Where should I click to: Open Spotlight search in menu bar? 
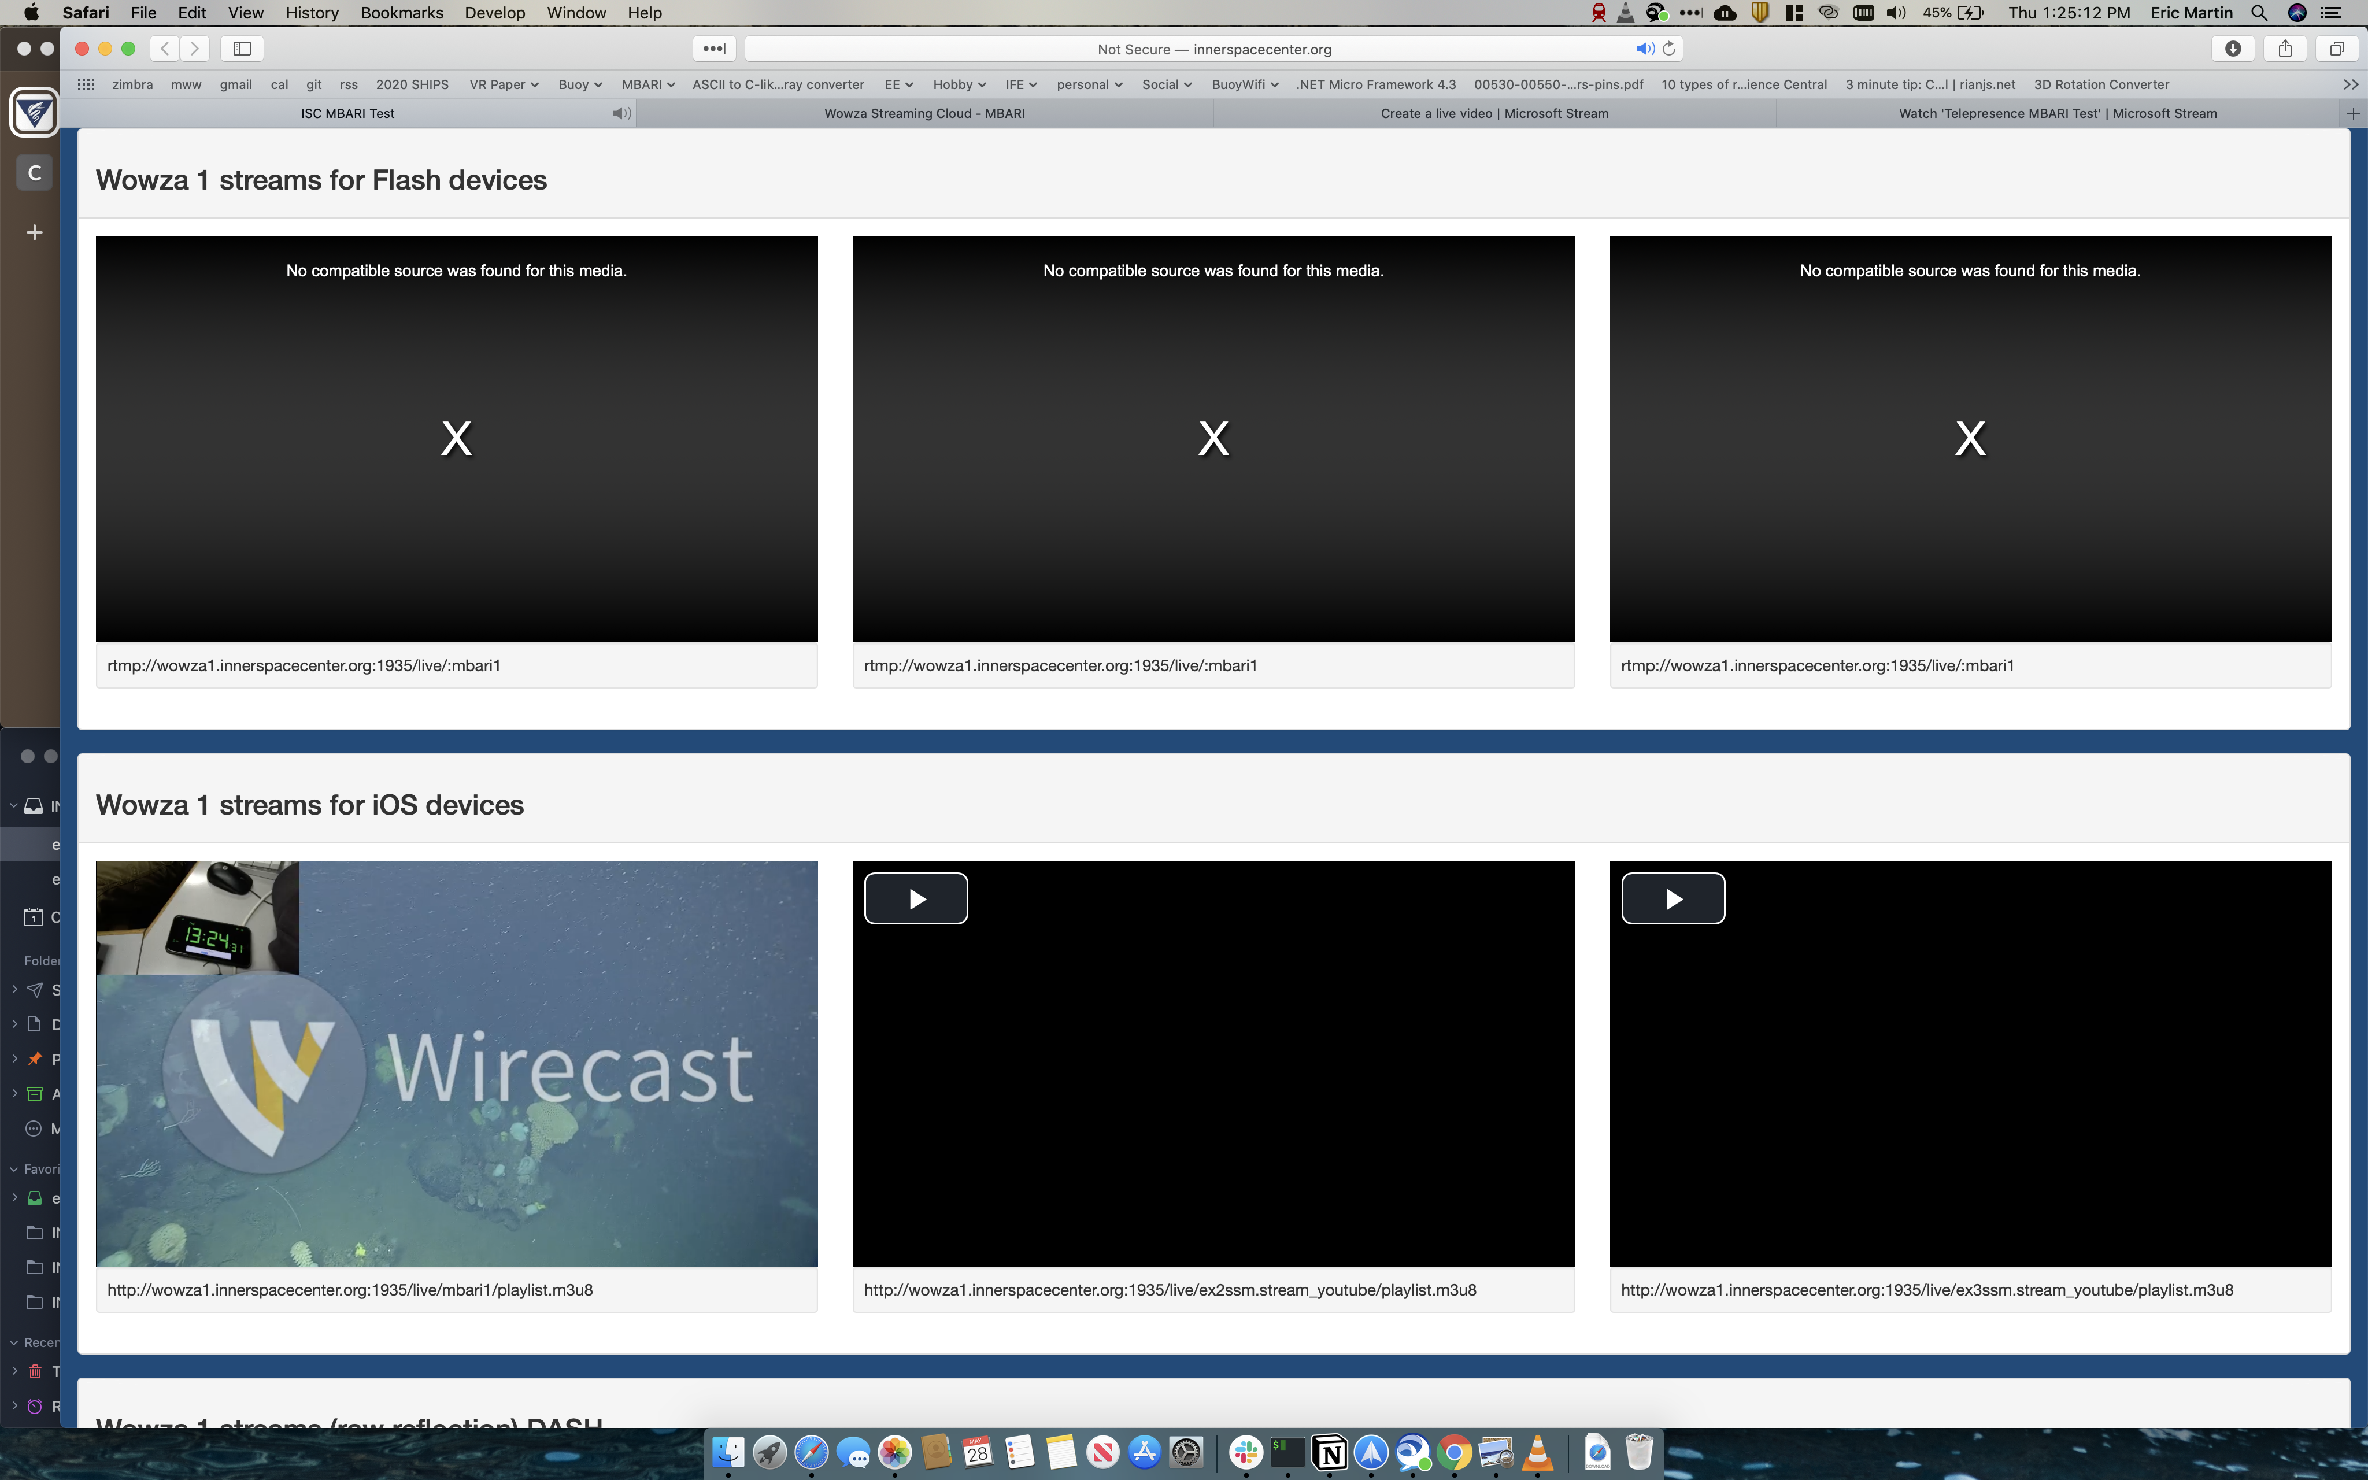(2259, 13)
